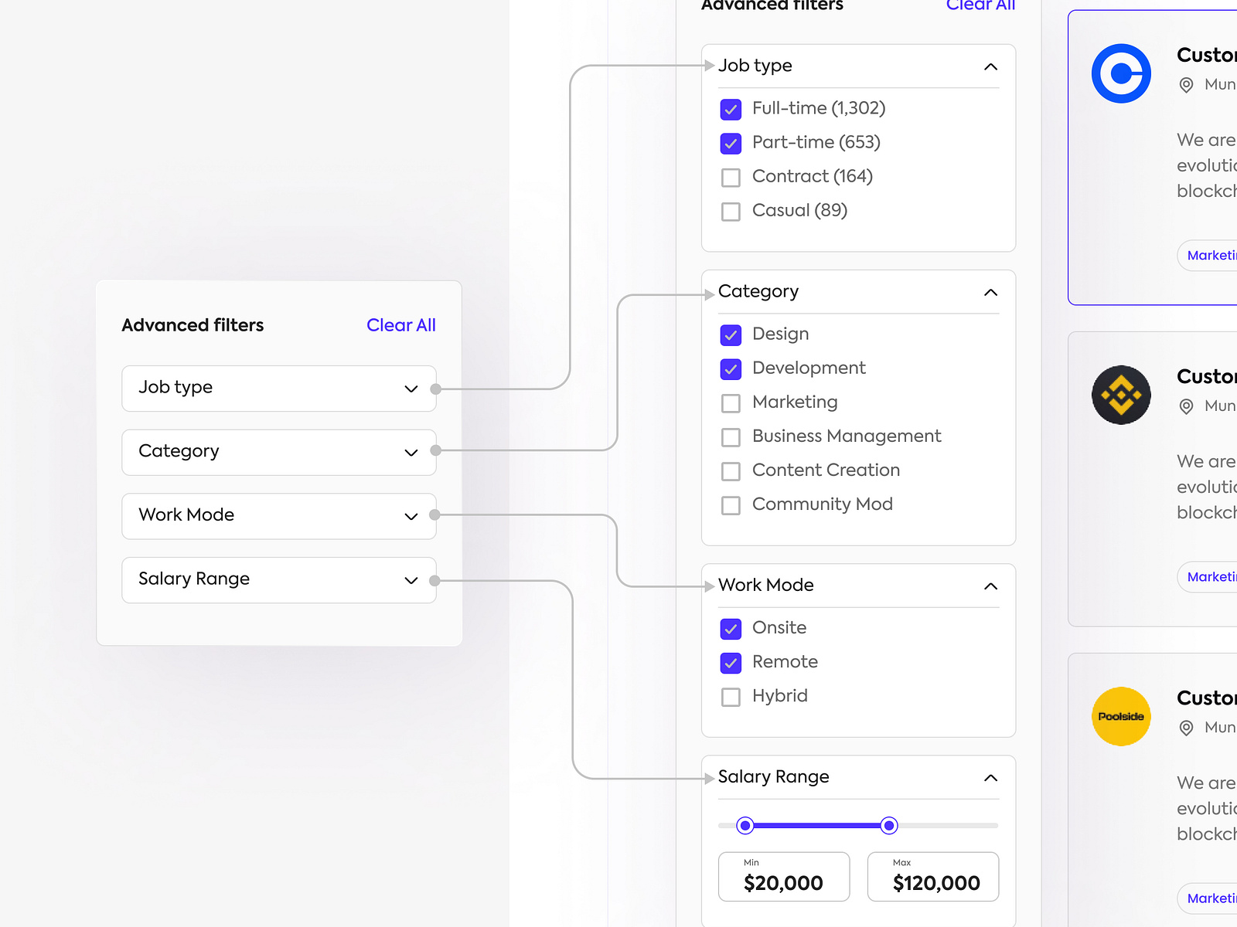
Task: Click the Binance company logo
Action: pyautogui.click(x=1121, y=395)
